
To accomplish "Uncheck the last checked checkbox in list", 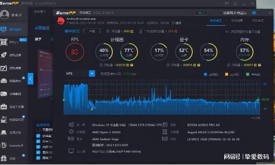I will coord(38,158).
